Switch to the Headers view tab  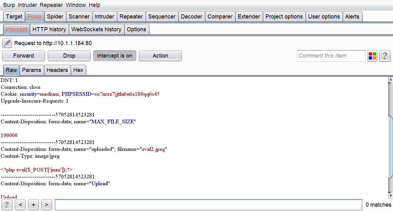pos(57,70)
